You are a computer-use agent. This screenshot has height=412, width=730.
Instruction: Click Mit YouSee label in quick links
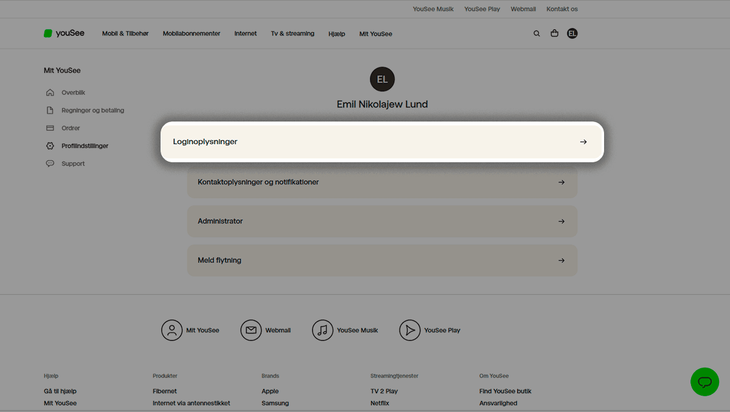click(x=203, y=331)
